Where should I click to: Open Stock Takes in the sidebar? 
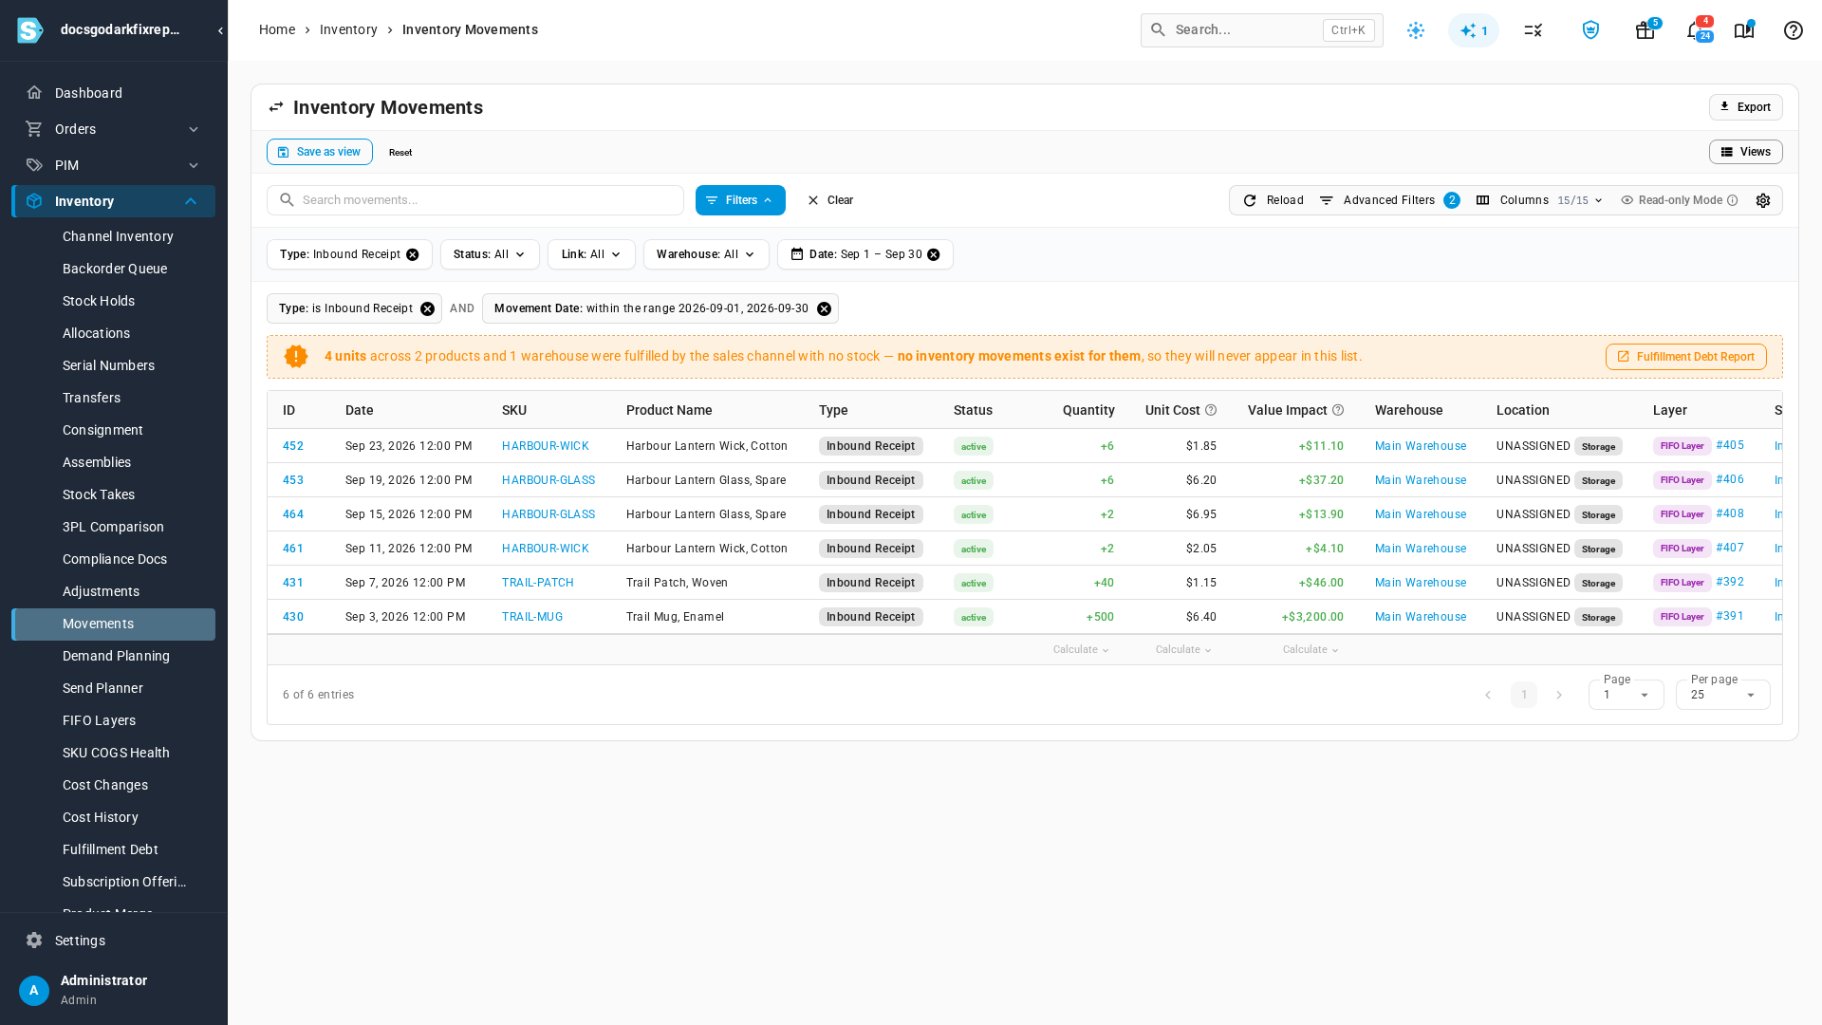coord(99,494)
